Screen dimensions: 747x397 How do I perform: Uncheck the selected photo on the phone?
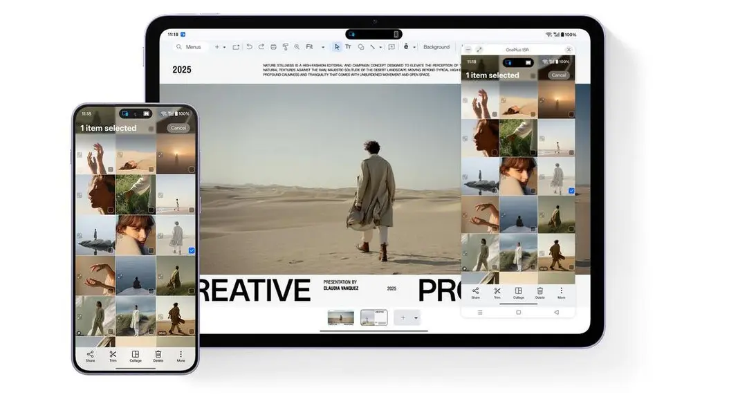(192, 250)
